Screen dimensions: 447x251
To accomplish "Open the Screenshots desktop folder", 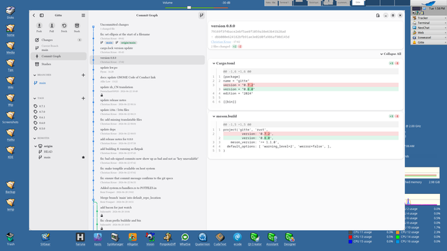I will tap(10, 117).
